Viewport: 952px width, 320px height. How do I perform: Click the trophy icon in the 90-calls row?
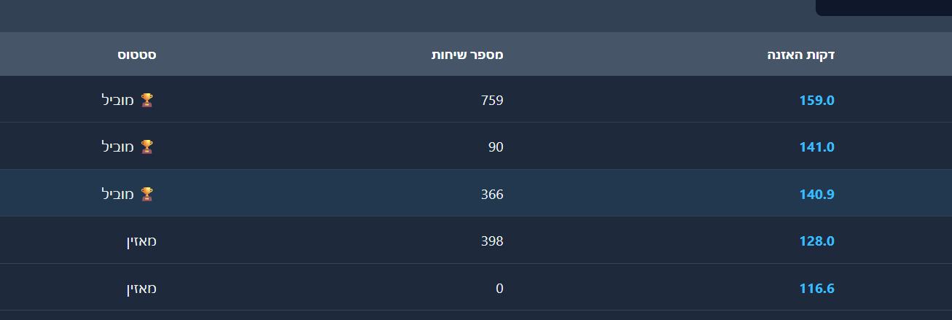147,147
